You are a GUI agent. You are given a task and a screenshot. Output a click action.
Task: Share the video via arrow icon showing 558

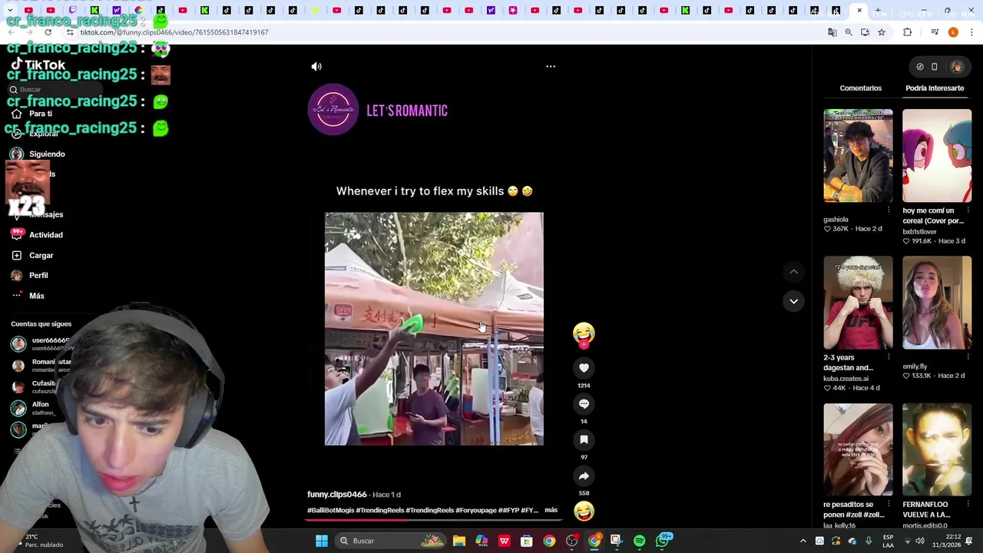coord(584,476)
